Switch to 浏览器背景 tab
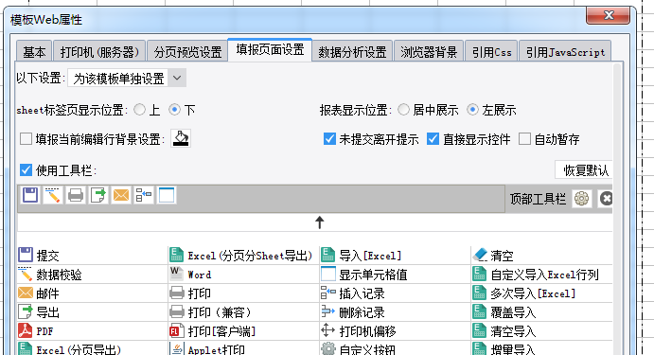The height and width of the screenshot is (355, 654). pyautogui.click(x=429, y=52)
